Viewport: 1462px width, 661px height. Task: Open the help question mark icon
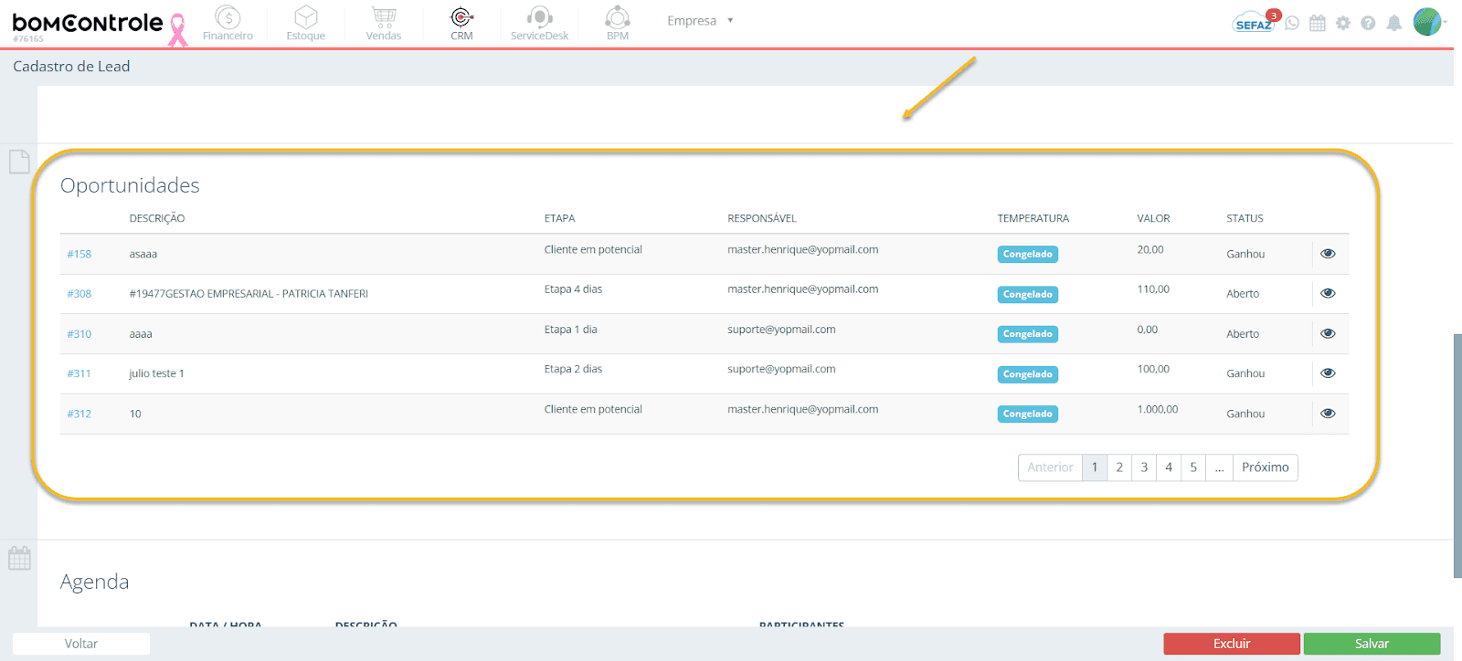pyautogui.click(x=1368, y=23)
